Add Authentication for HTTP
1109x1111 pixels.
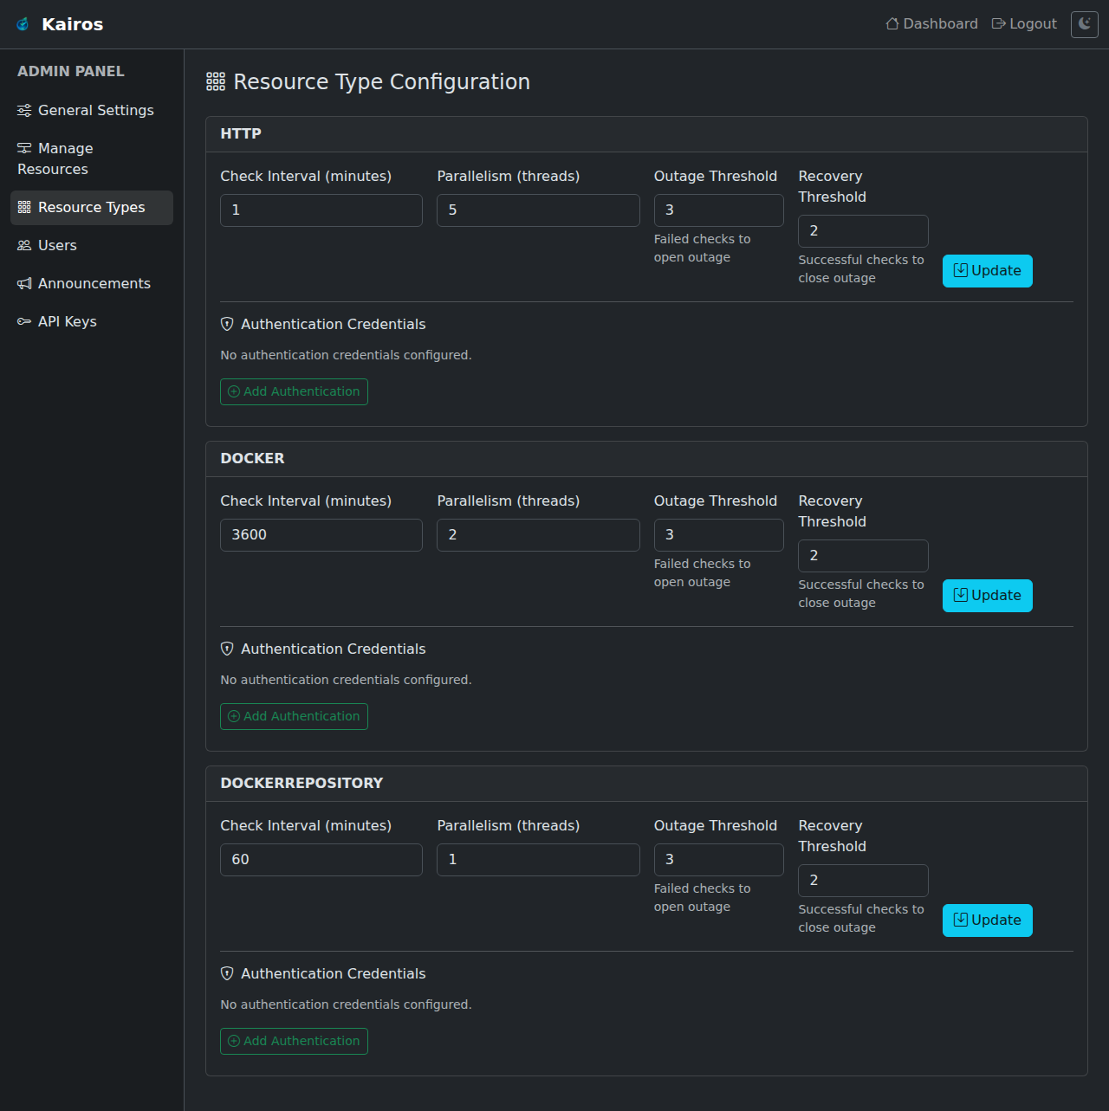point(294,391)
